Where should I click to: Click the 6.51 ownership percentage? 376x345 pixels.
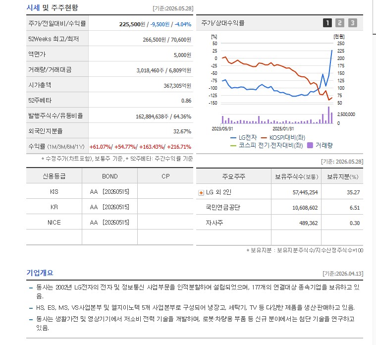[355, 208]
